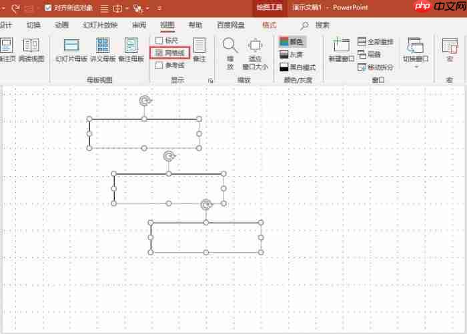The width and height of the screenshot is (467, 334).
Task: Switch to 灰度 grayscale mode
Action: pos(292,55)
